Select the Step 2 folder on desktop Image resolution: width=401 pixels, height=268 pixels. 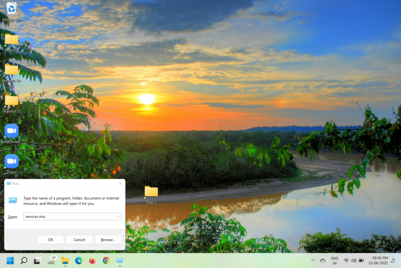151,191
